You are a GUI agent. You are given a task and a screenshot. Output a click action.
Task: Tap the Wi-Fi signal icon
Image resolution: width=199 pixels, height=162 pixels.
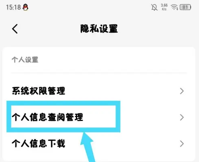[x=174, y=7]
